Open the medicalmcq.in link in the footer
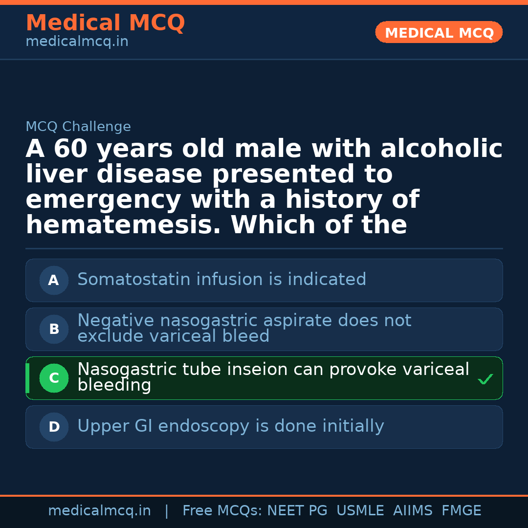Screen dimensions: 528x528 (99, 511)
